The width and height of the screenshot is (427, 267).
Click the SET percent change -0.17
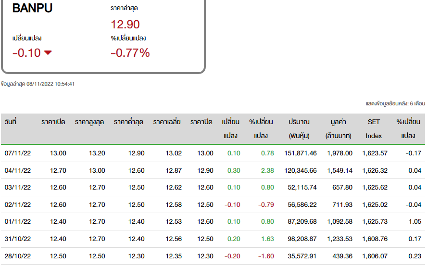click(414, 153)
